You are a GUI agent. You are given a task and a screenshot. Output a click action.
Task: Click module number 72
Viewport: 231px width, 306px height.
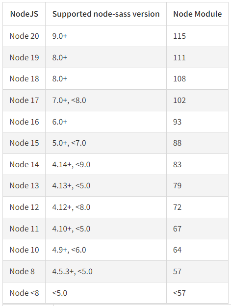(x=178, y=207)
